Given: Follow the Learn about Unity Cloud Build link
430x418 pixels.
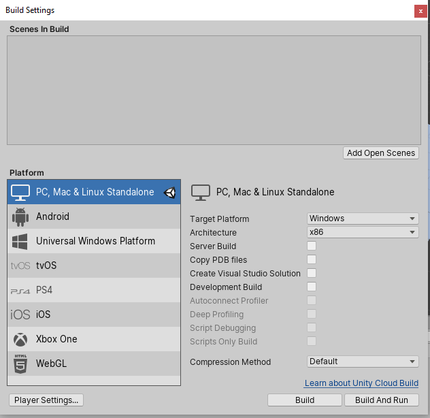Looking at the screenshot, I should [361, 383].
